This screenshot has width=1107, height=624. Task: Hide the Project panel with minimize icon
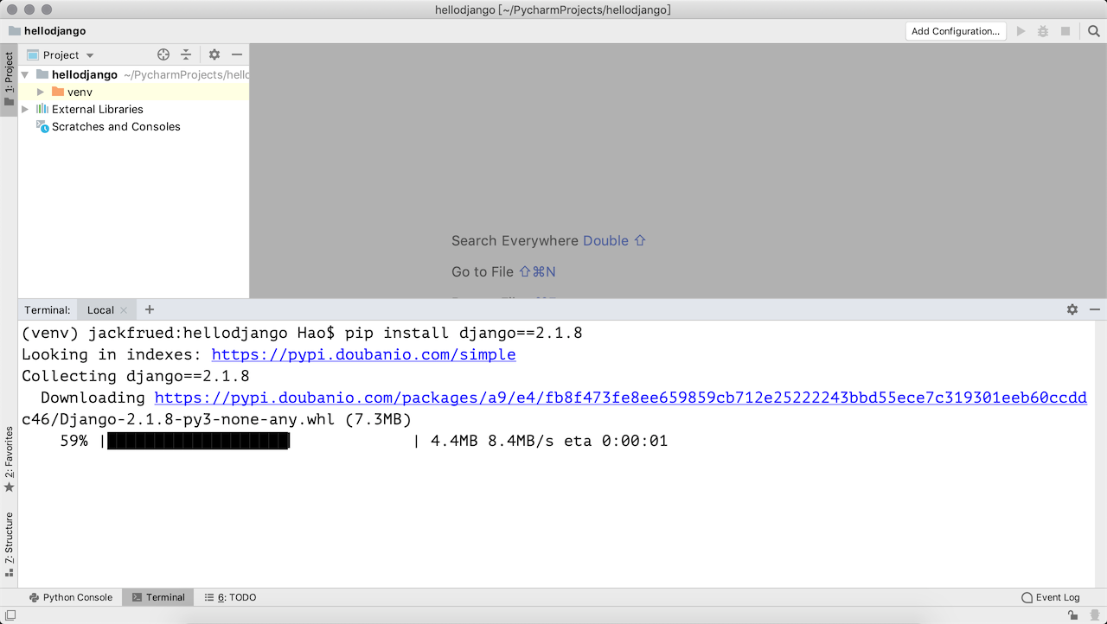(x=236, y=54)
